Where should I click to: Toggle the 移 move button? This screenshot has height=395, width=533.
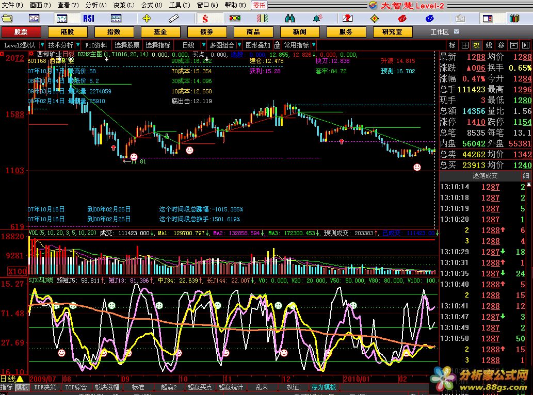[501, 45]
